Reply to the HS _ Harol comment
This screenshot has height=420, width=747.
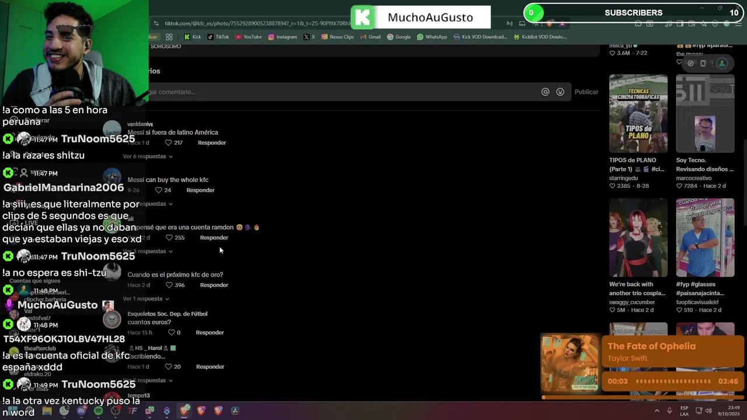coord(210,367)
